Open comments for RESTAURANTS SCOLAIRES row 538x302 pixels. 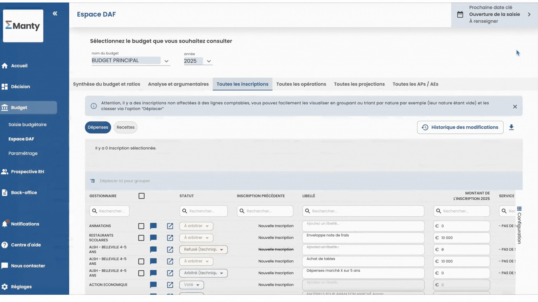coord(153,238)
